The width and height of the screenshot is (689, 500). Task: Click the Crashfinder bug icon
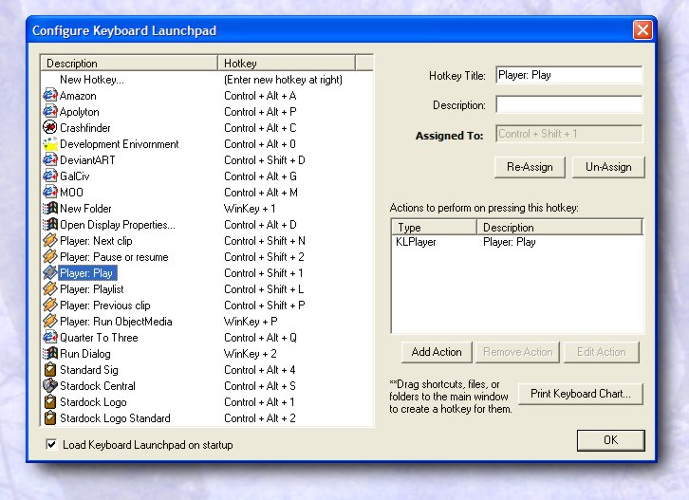50,128
